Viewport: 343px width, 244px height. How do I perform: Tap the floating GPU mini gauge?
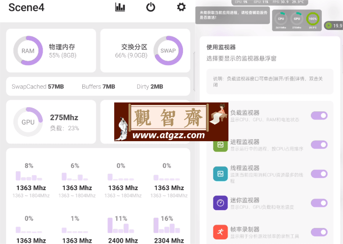[x=296, y=19]
